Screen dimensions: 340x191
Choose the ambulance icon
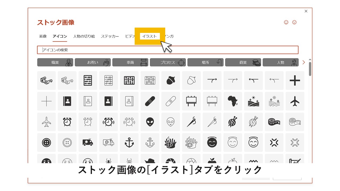click(x=88, y=142)
